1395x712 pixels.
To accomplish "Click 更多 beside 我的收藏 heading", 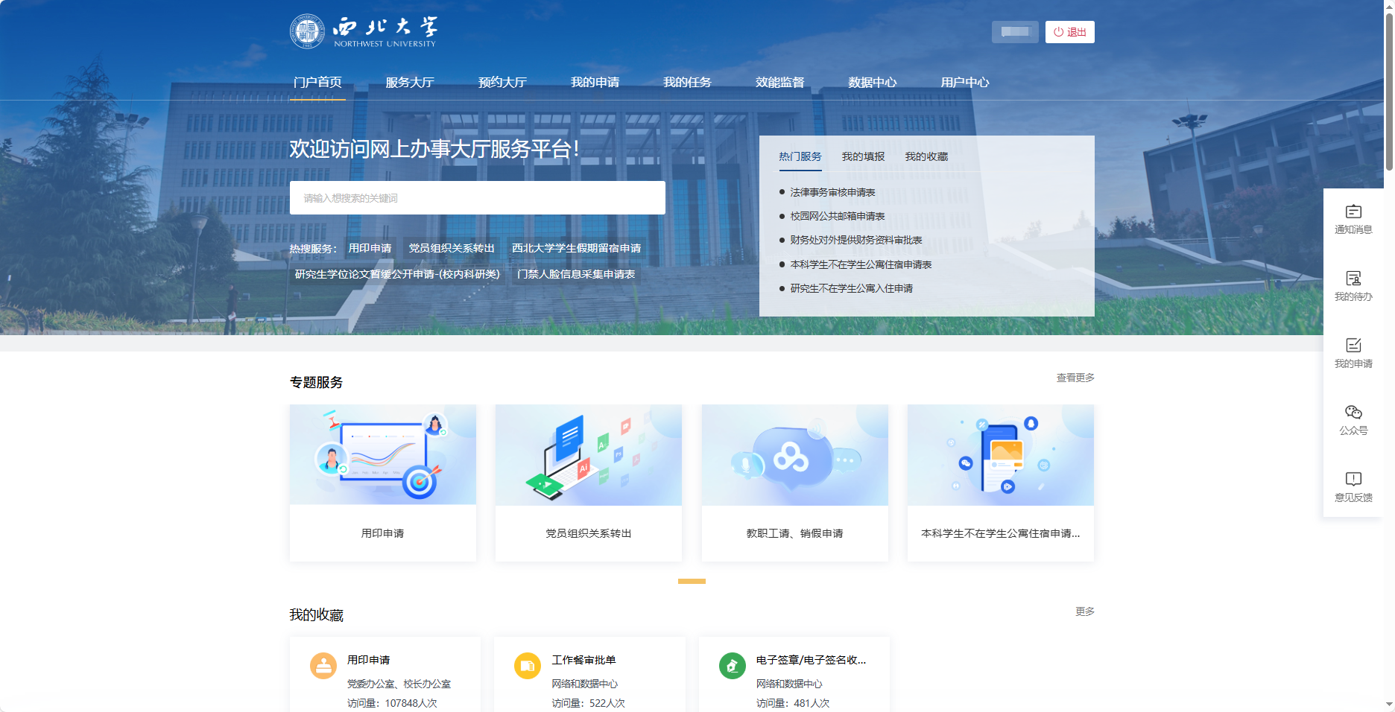I will tap(1084, 611).
